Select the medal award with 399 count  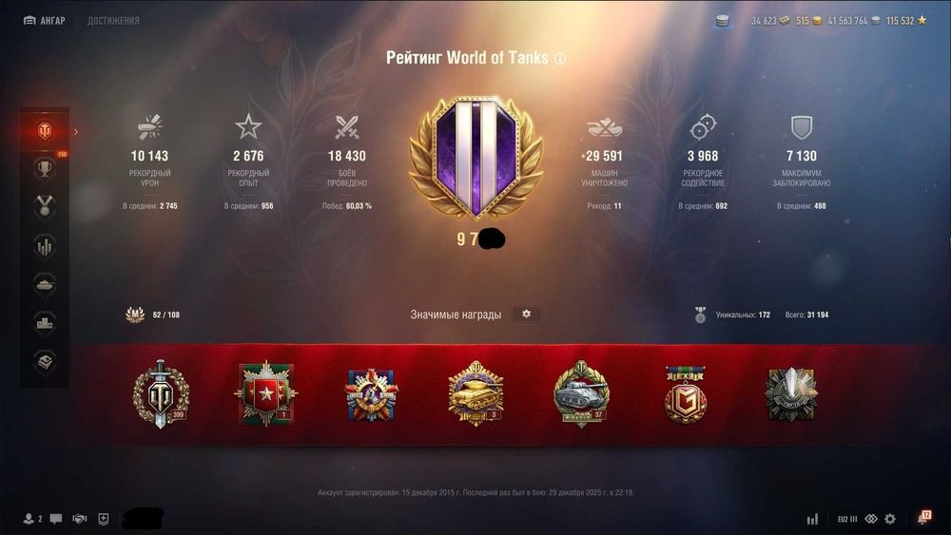click(161, 394)
